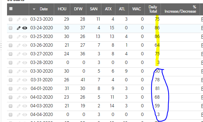Click the pencil edit icon for 03-23-2020 row
The image size is (203, 122).
[x=19, y=19]
